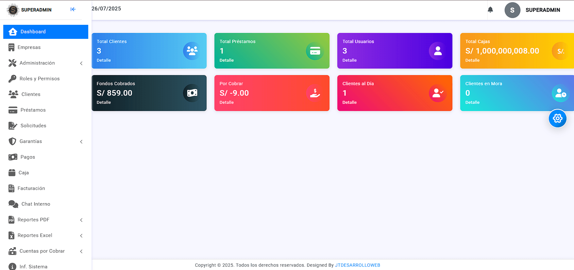Open the floating settings gear button

coord(557,118)
